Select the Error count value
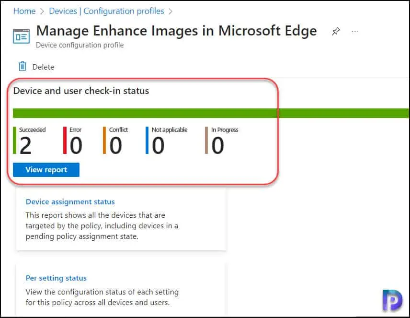 (x=76, y=145)
